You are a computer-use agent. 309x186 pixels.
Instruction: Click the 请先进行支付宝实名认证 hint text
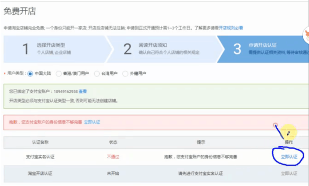200,173
